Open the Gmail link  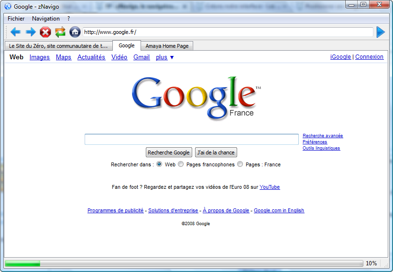(142, 57)
